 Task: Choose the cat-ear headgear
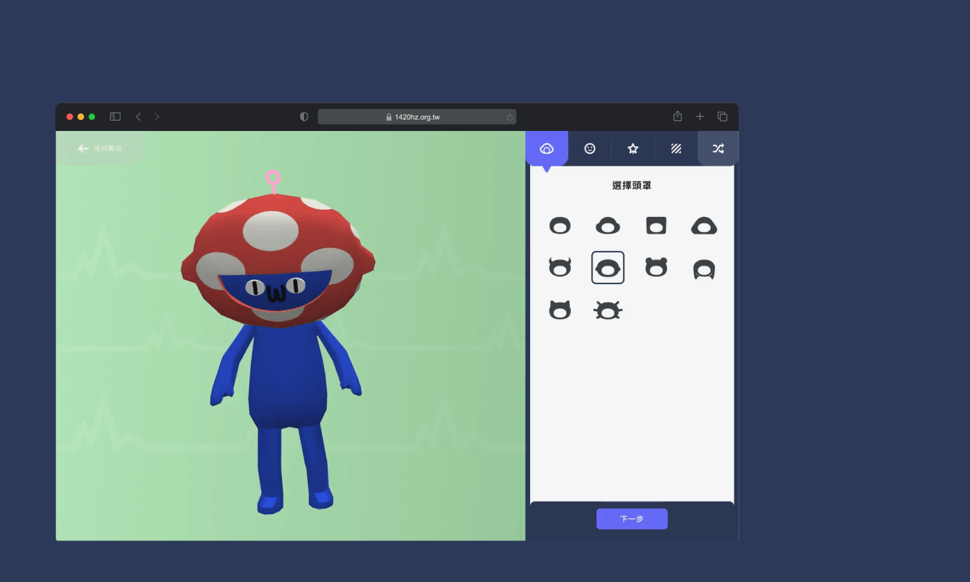(x=560, y=310)
